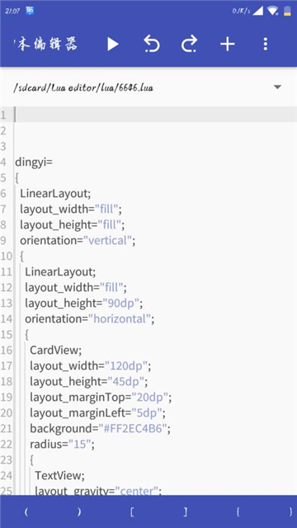
Task: Insert a closing parenthesis from the symbol bar
Action: 79,511
